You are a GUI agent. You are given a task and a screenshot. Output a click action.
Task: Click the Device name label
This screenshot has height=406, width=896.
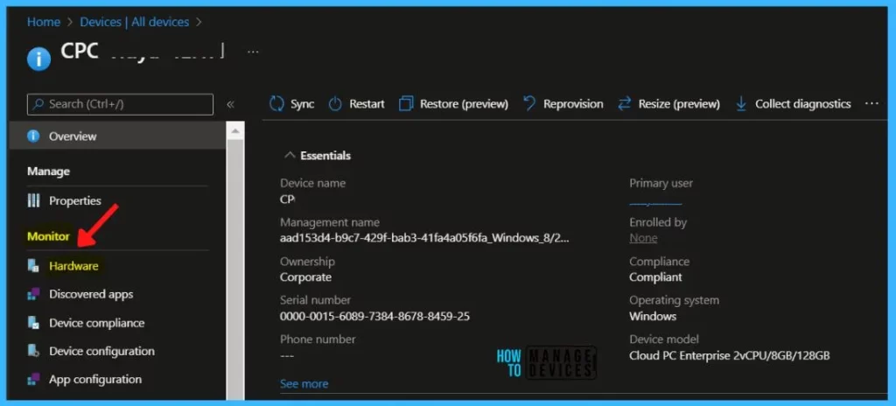coord(312,184)
